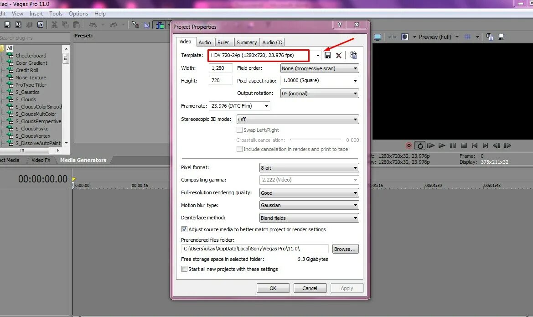Click Play From Start in the preview controls
533x317 pixels.
(x=431, y=146)
